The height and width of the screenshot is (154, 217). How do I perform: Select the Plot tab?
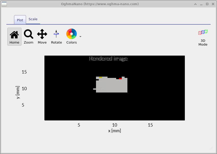pos(20,20)
